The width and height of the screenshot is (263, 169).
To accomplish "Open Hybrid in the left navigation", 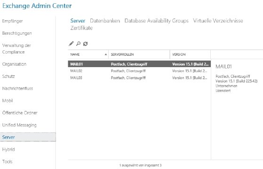I will (8, 149).
